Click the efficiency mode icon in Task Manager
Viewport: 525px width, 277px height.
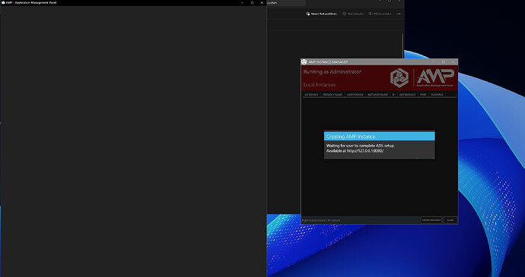pyautogui.click(x=371, y=14)
